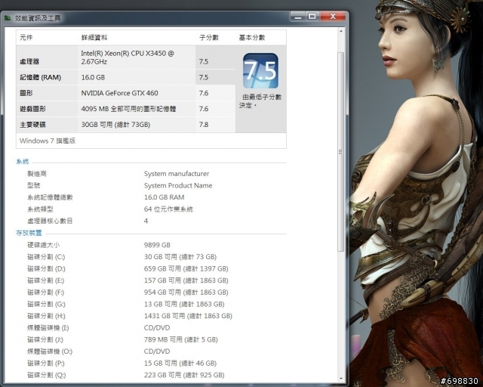483x387 pixels.
Task: Click 954 GB 可用 (總計 1863 GB)
Action: (186, 293)
